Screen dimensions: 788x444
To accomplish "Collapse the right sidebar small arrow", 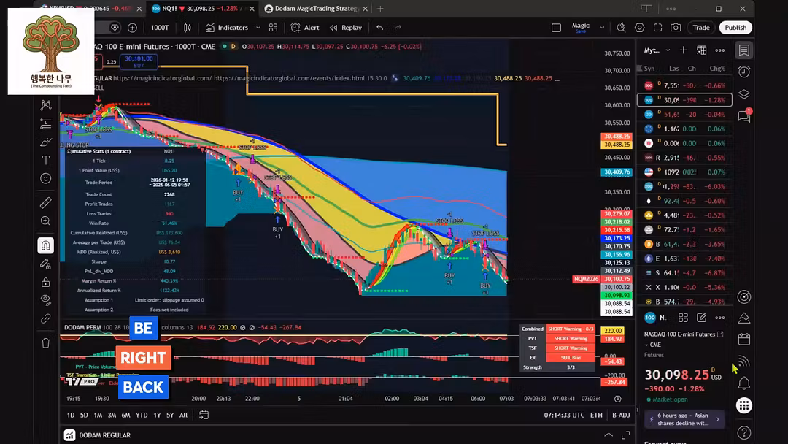I will (637, 410).
